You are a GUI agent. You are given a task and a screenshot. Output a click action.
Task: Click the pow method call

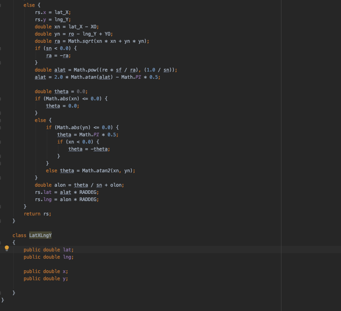tap(92, 70)
